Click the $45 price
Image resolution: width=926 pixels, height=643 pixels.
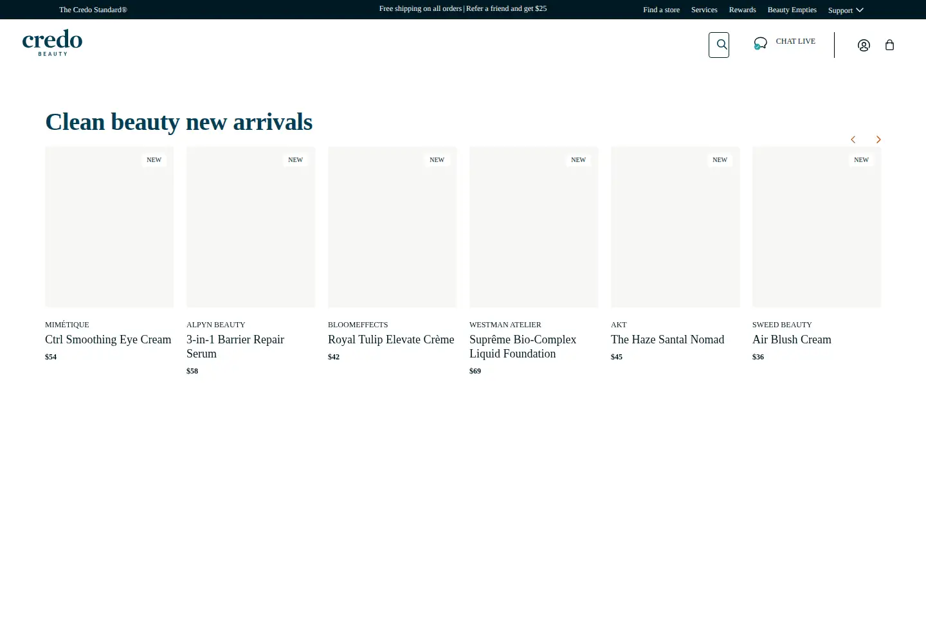[x=617, y=357]
